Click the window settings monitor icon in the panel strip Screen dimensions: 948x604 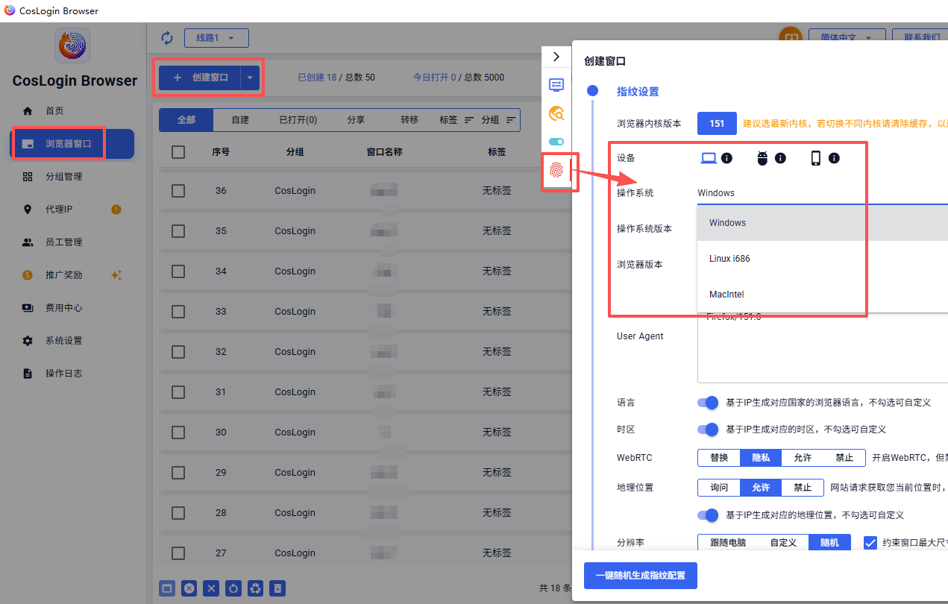[x=556, y=85]
